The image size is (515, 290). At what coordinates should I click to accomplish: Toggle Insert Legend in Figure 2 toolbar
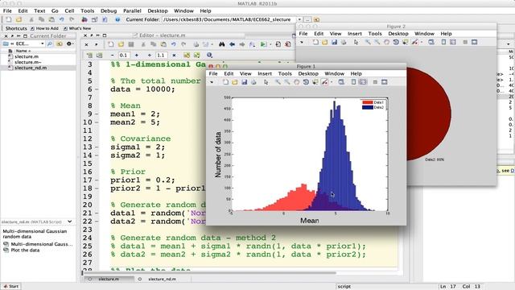(453, 42)
